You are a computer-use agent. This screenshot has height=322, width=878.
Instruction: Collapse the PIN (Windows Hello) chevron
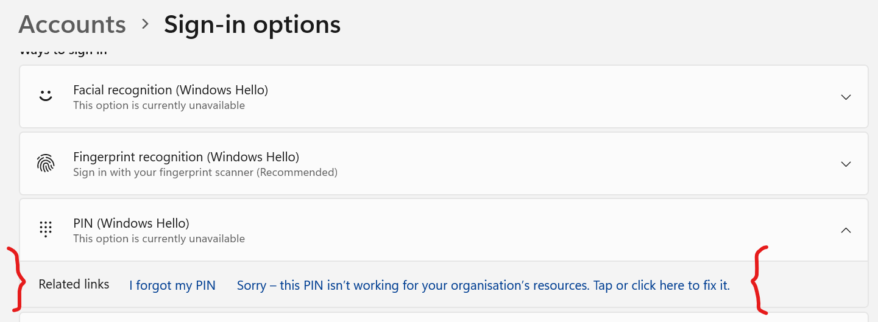point(846,230)
